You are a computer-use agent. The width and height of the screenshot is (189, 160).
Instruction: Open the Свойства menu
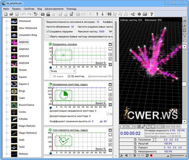pos(29,9)
